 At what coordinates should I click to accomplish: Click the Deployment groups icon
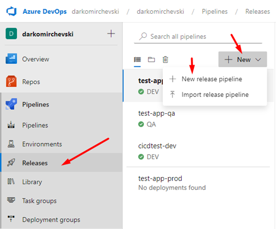(x=11, y=219)
